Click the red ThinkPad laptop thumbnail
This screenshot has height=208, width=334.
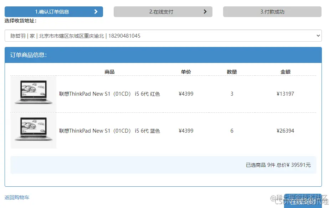point(33,94)
